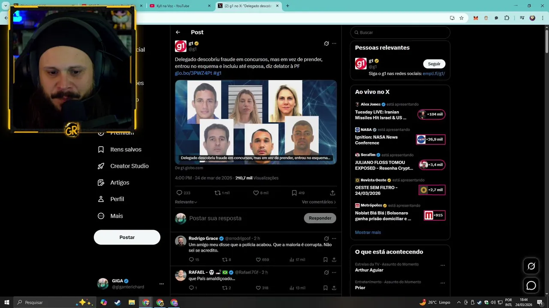Close the g1 no X browser tab
The image size is (549, 308).
click(278, 6)
